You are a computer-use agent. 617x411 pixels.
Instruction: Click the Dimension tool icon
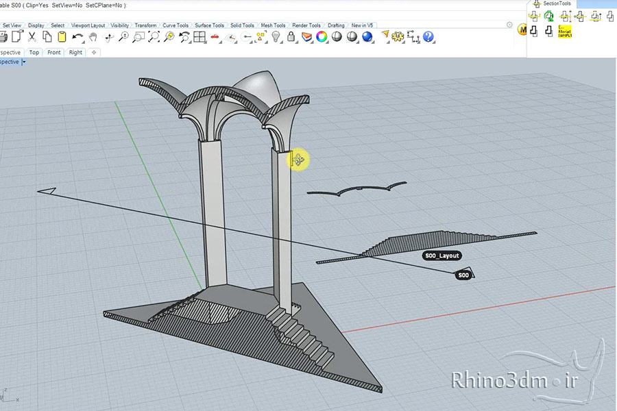(x=413, y=37)
